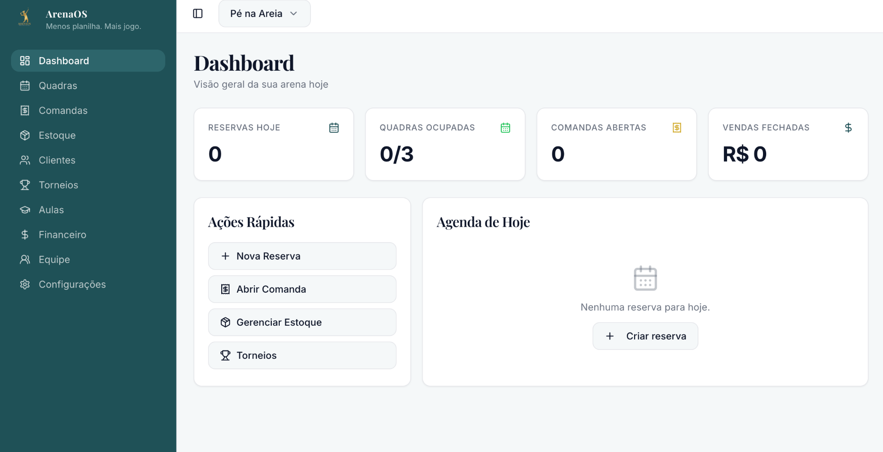Click the Gerenciar Estoque button
The height and width of the screenshot is (452, 883).
point(302,322)
